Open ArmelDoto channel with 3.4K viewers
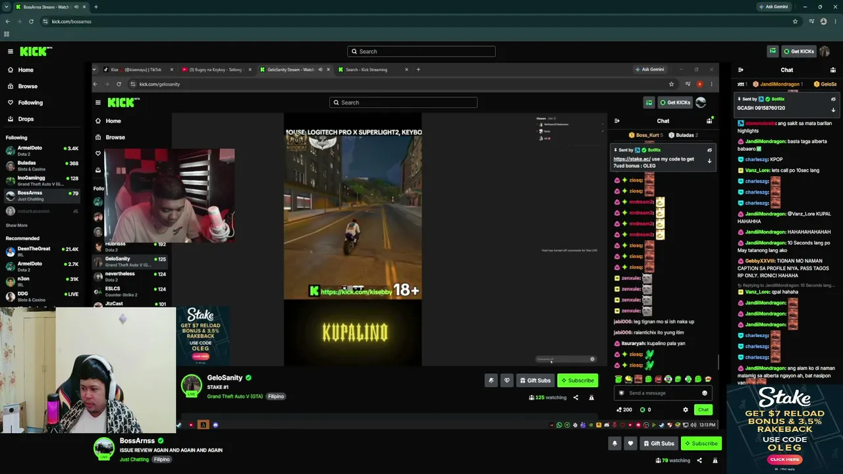 click(x=41, y=151)
